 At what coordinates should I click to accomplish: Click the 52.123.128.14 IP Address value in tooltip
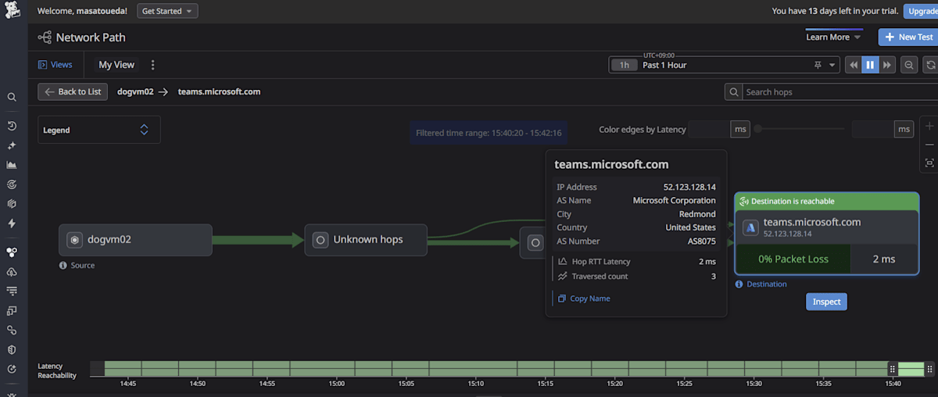coord(689,187)
